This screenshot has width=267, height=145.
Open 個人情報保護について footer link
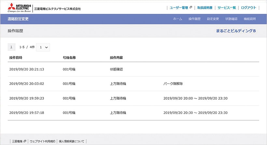pyautogui.click(x=71, y=141)
